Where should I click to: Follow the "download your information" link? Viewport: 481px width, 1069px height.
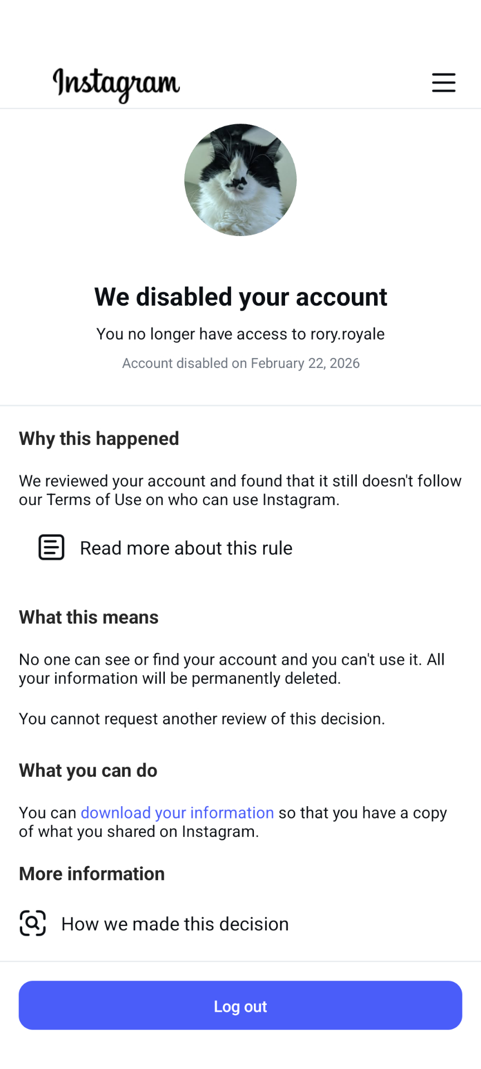coord(177,813)
